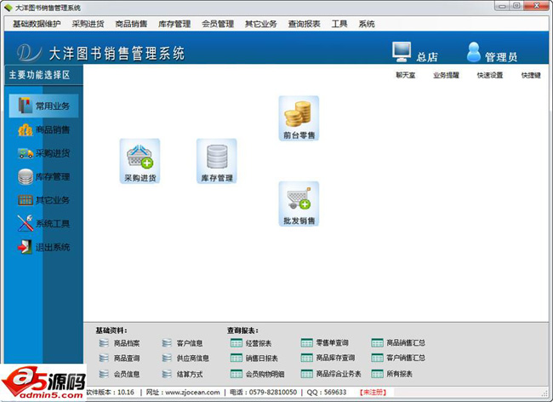Click the 总店 monitor icon
This screenshot has height=402, width=553.
coord(402,52)
